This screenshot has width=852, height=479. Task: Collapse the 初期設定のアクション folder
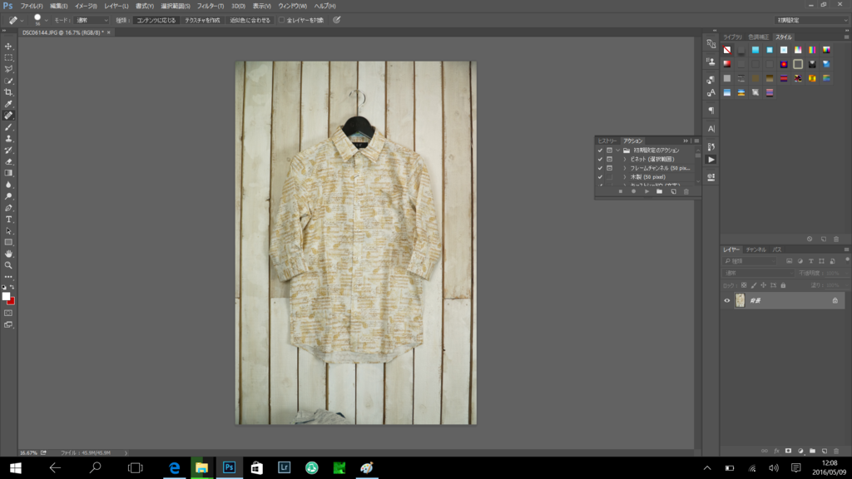(x=617, y=151)
